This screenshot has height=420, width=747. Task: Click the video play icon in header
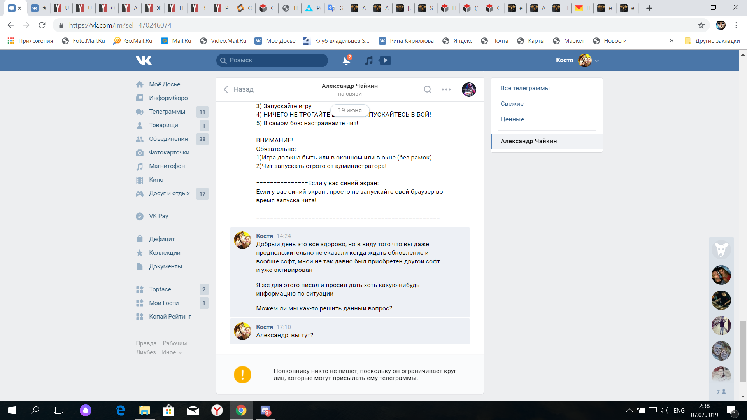pos(385,60)
